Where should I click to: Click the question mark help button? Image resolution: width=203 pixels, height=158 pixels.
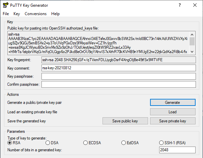(x=180, y=5)
